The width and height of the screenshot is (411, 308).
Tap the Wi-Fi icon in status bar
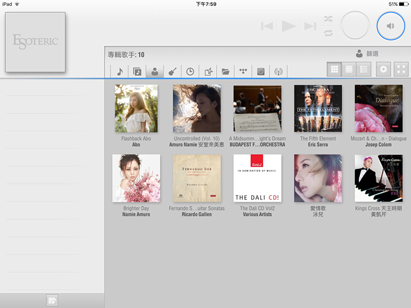17,4
